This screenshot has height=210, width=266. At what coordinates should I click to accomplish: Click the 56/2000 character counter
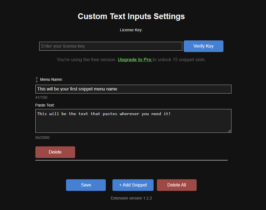tap(43, 138)
